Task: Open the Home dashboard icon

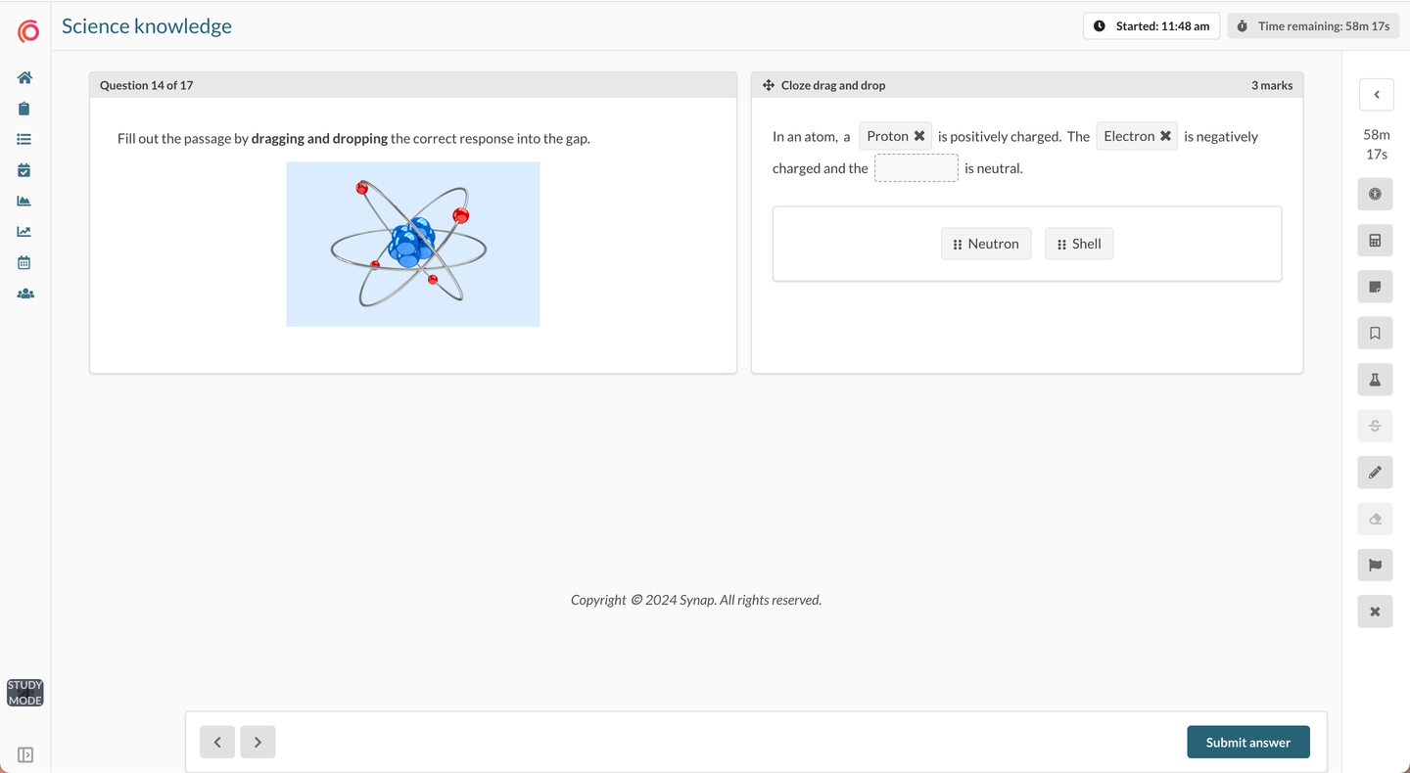Action: (24, 77)
